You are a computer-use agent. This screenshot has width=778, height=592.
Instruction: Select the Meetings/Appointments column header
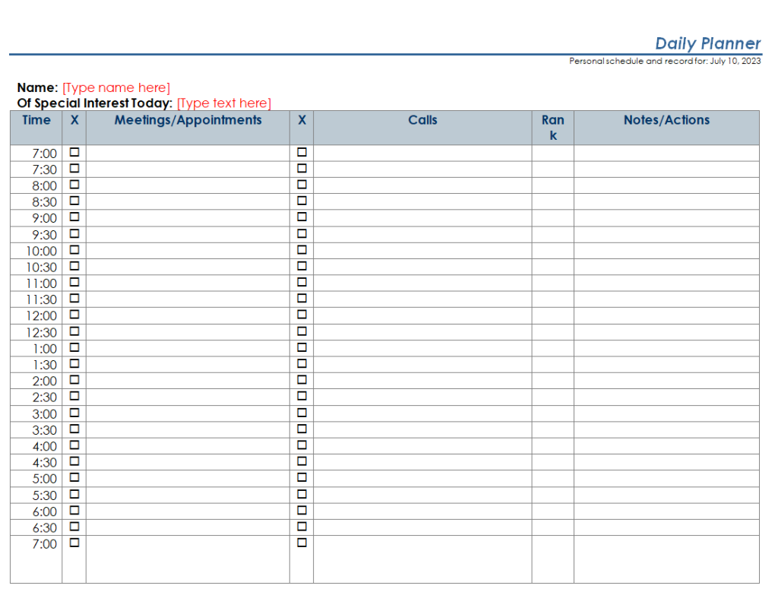188,120
